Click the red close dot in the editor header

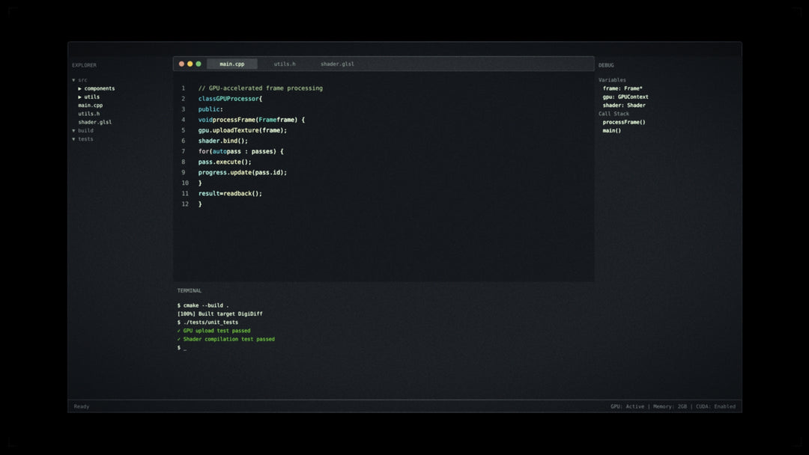pos(181,64)
